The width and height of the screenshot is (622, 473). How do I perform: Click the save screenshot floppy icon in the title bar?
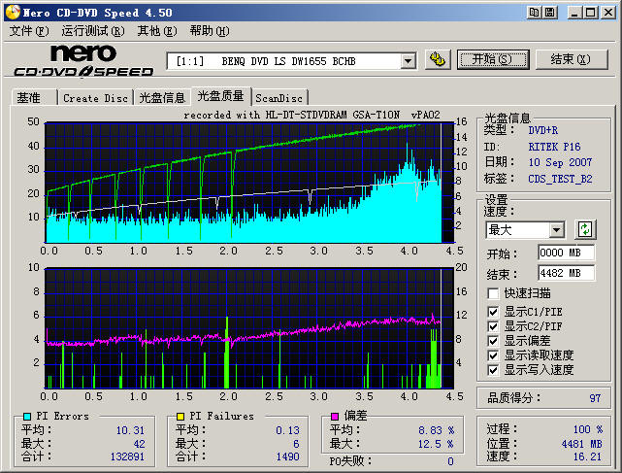[550, 13]
